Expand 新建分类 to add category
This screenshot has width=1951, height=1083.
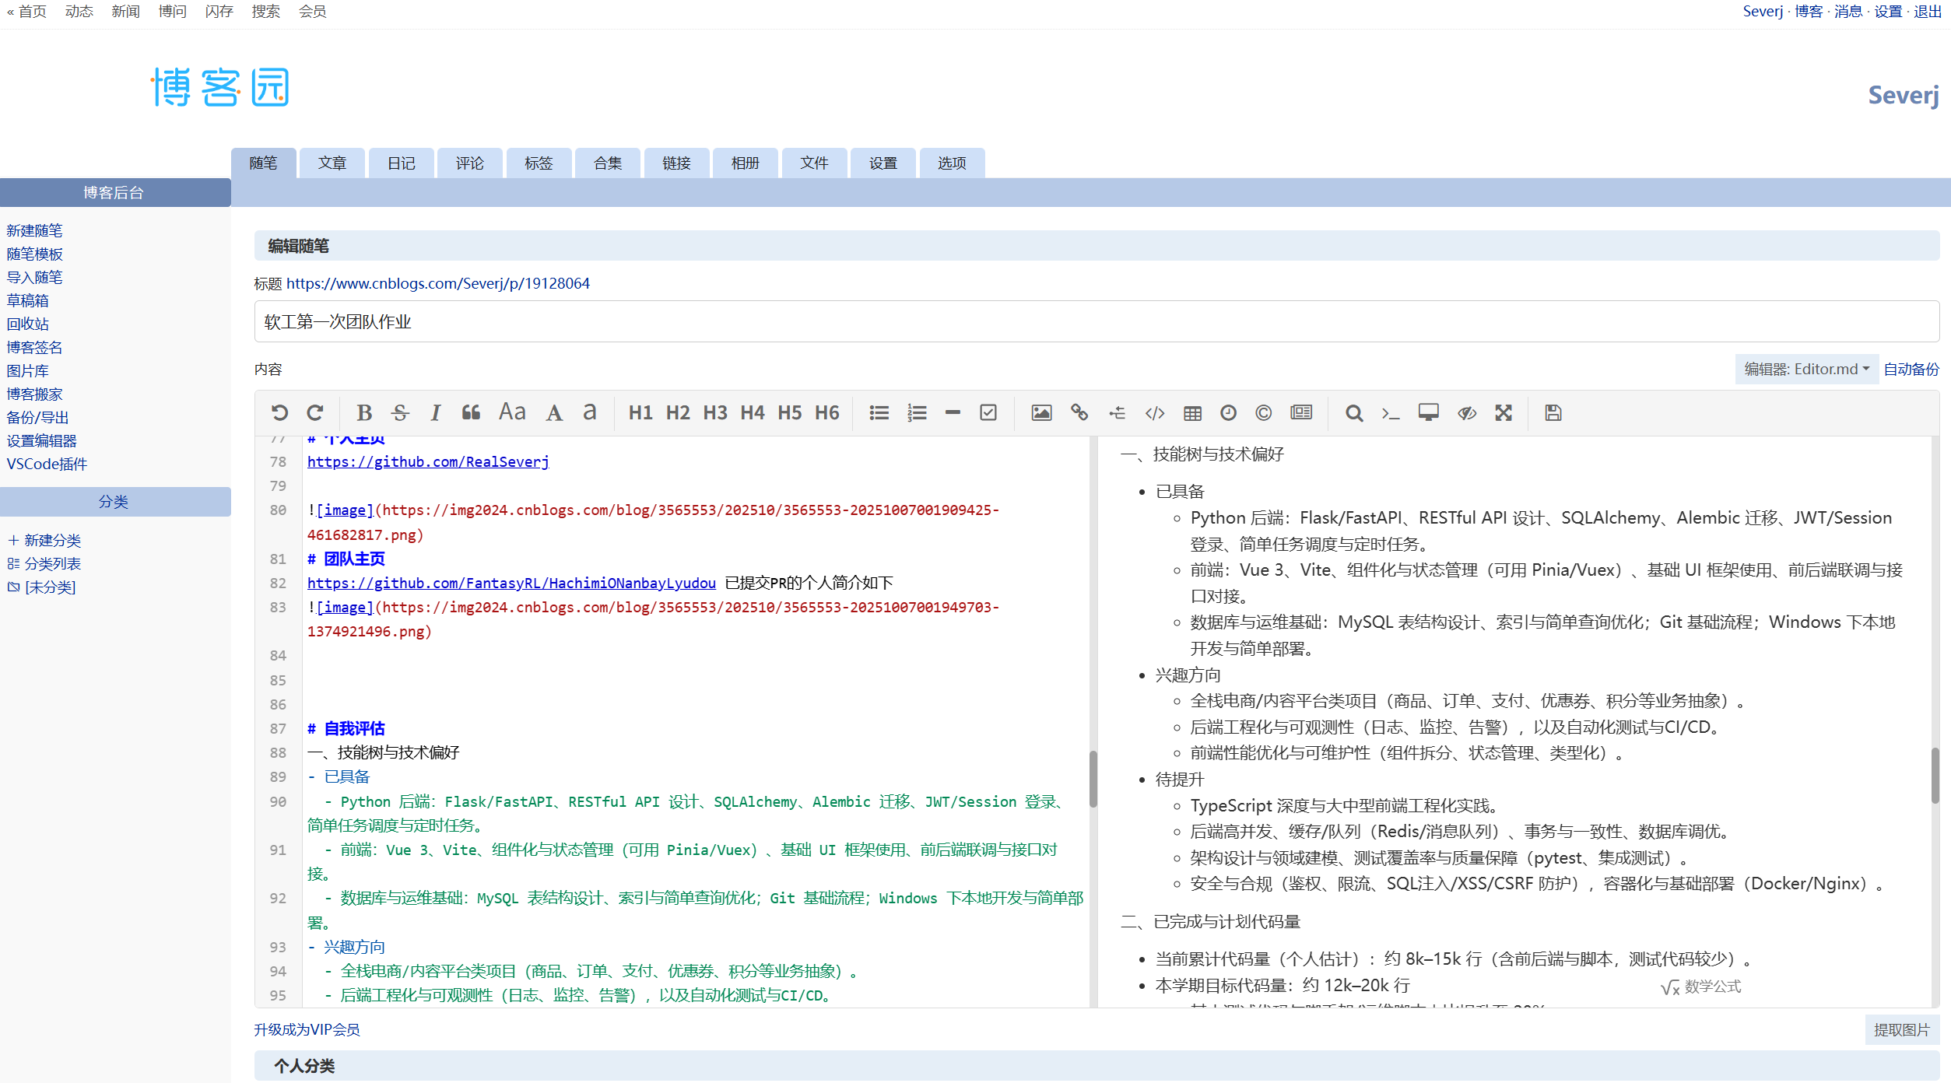tap(52, 541)
